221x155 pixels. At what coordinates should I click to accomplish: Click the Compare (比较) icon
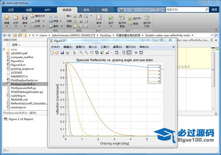coord(32,21)
